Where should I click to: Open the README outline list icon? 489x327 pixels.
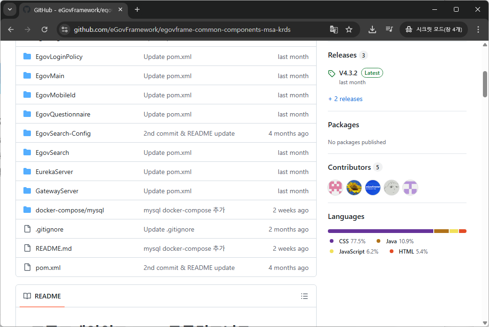point(304,296)
